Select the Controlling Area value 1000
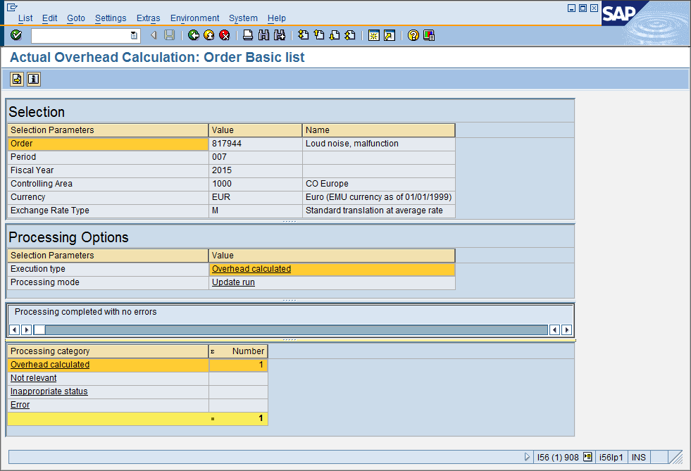691x471 pixels. (255, 184)
